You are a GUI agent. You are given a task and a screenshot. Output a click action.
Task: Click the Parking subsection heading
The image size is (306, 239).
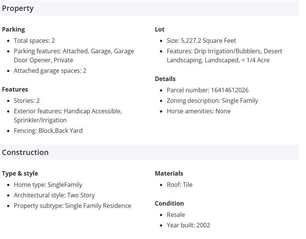(x=13, y=29)
